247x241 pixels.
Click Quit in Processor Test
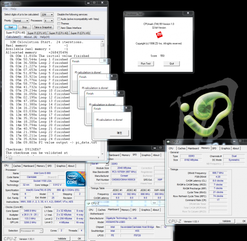point(171,63)
